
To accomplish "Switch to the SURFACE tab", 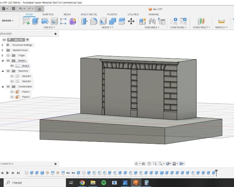I will coord(48,14).
